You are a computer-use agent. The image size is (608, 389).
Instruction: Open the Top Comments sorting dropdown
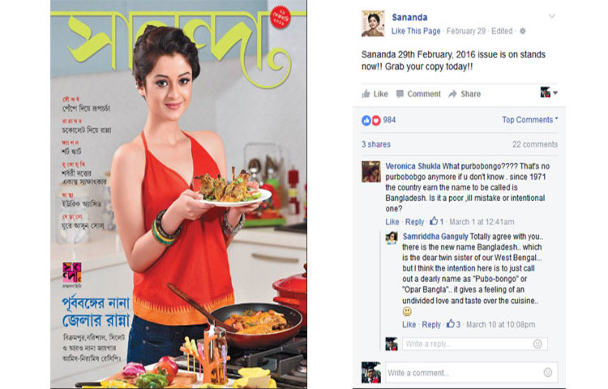pos(530,120)
